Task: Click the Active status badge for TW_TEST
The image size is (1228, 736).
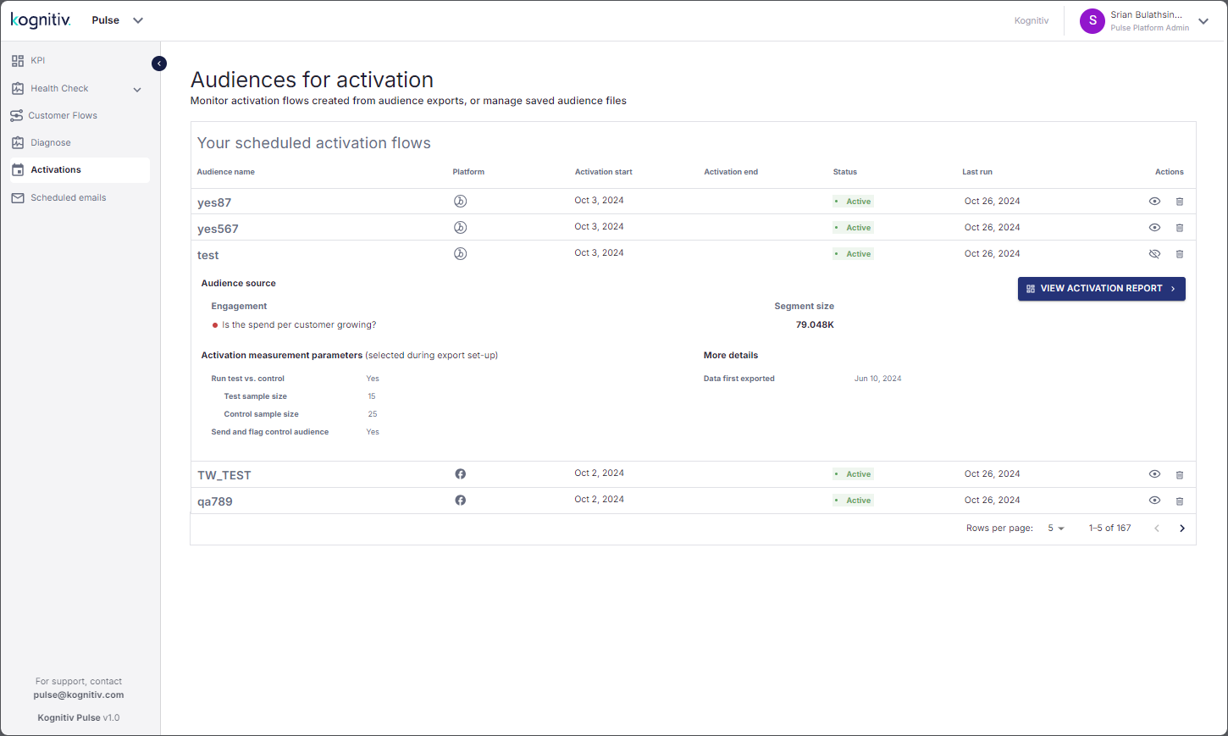Action: [x=853, y=474]
